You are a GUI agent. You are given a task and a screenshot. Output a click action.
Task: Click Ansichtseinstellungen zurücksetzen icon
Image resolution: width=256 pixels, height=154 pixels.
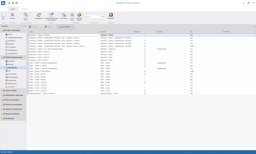point(51,15)
